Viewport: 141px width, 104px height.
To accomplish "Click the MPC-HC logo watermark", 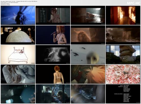I will 133,3.
